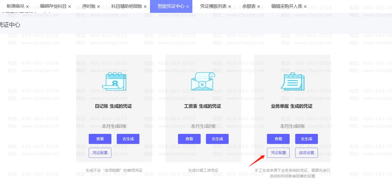Open 凭证配置 under 业务单据 card
The width and height of the screenshot is (392, 179).
tap(278, 153)
